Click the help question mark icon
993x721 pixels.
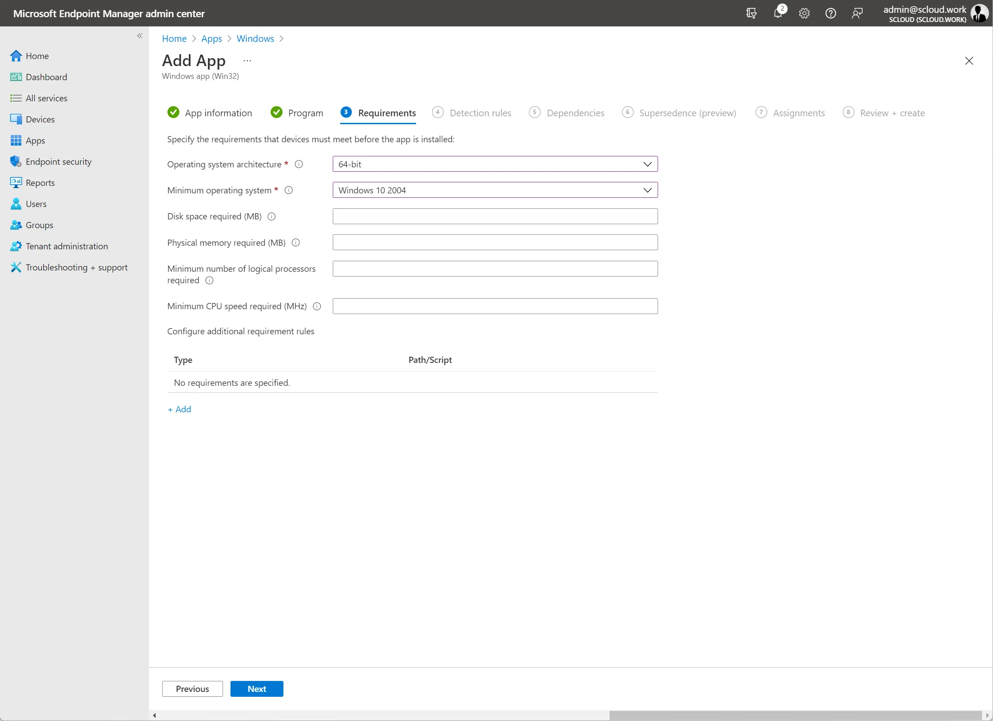831,13
